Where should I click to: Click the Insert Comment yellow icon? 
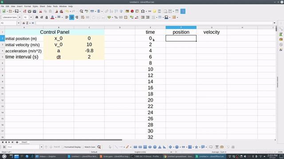pos(154,11)
